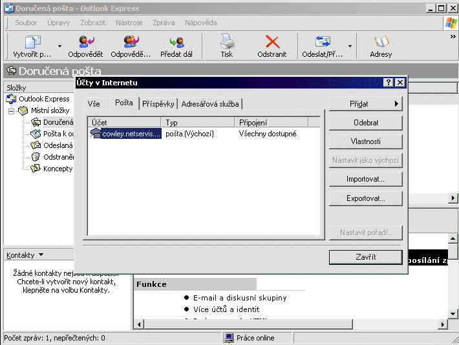Image resolution: width=459 pixels, height=345 pixels.
Task: Open Adresy address book icon
Action: [381, 43]
